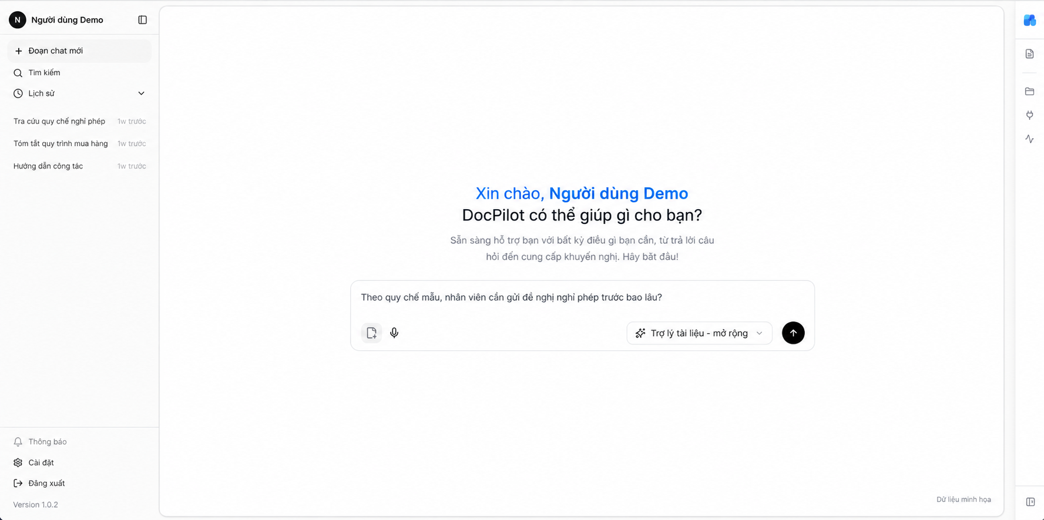This screenshot has width=1044, height=520.
Task: Open the plug connector icon
Action: tap(1029, 115)
